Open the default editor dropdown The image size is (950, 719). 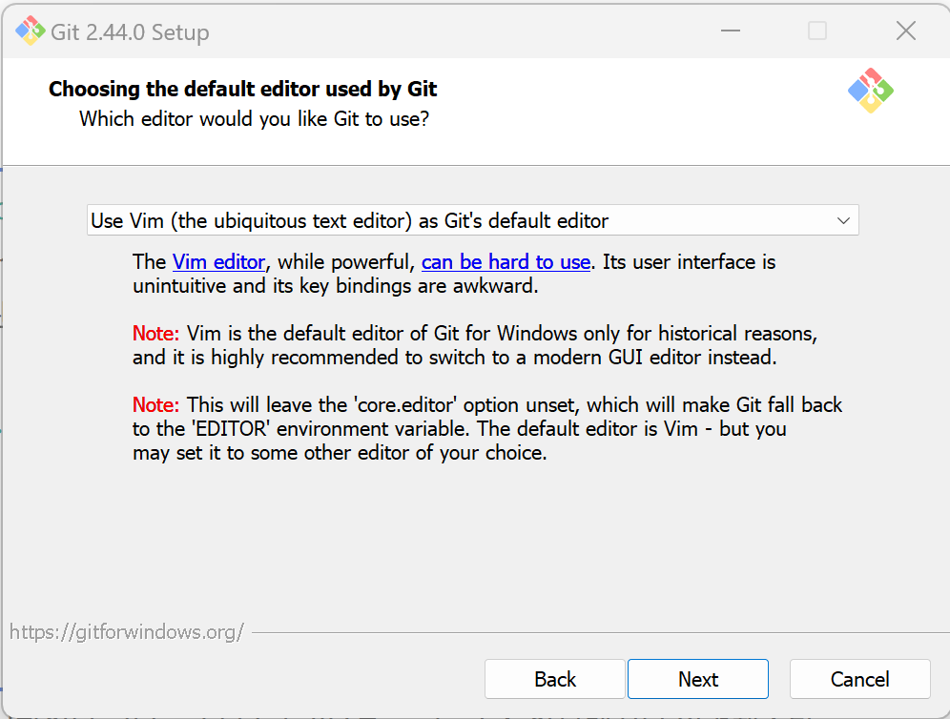tap(472, 220)
